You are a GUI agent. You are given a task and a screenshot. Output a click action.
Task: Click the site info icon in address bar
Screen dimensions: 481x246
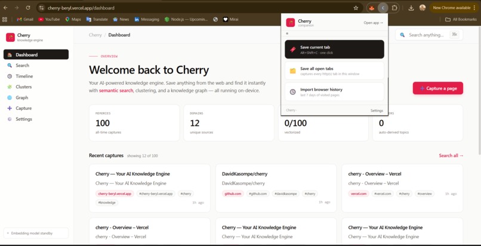click(x=41, y=8)
